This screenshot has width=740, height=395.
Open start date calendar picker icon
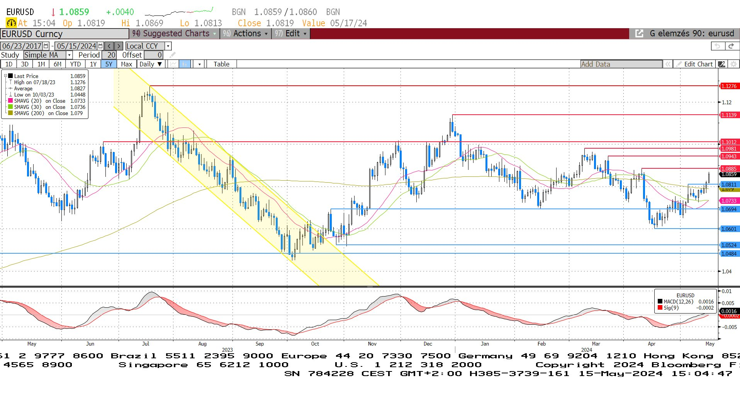46,46
